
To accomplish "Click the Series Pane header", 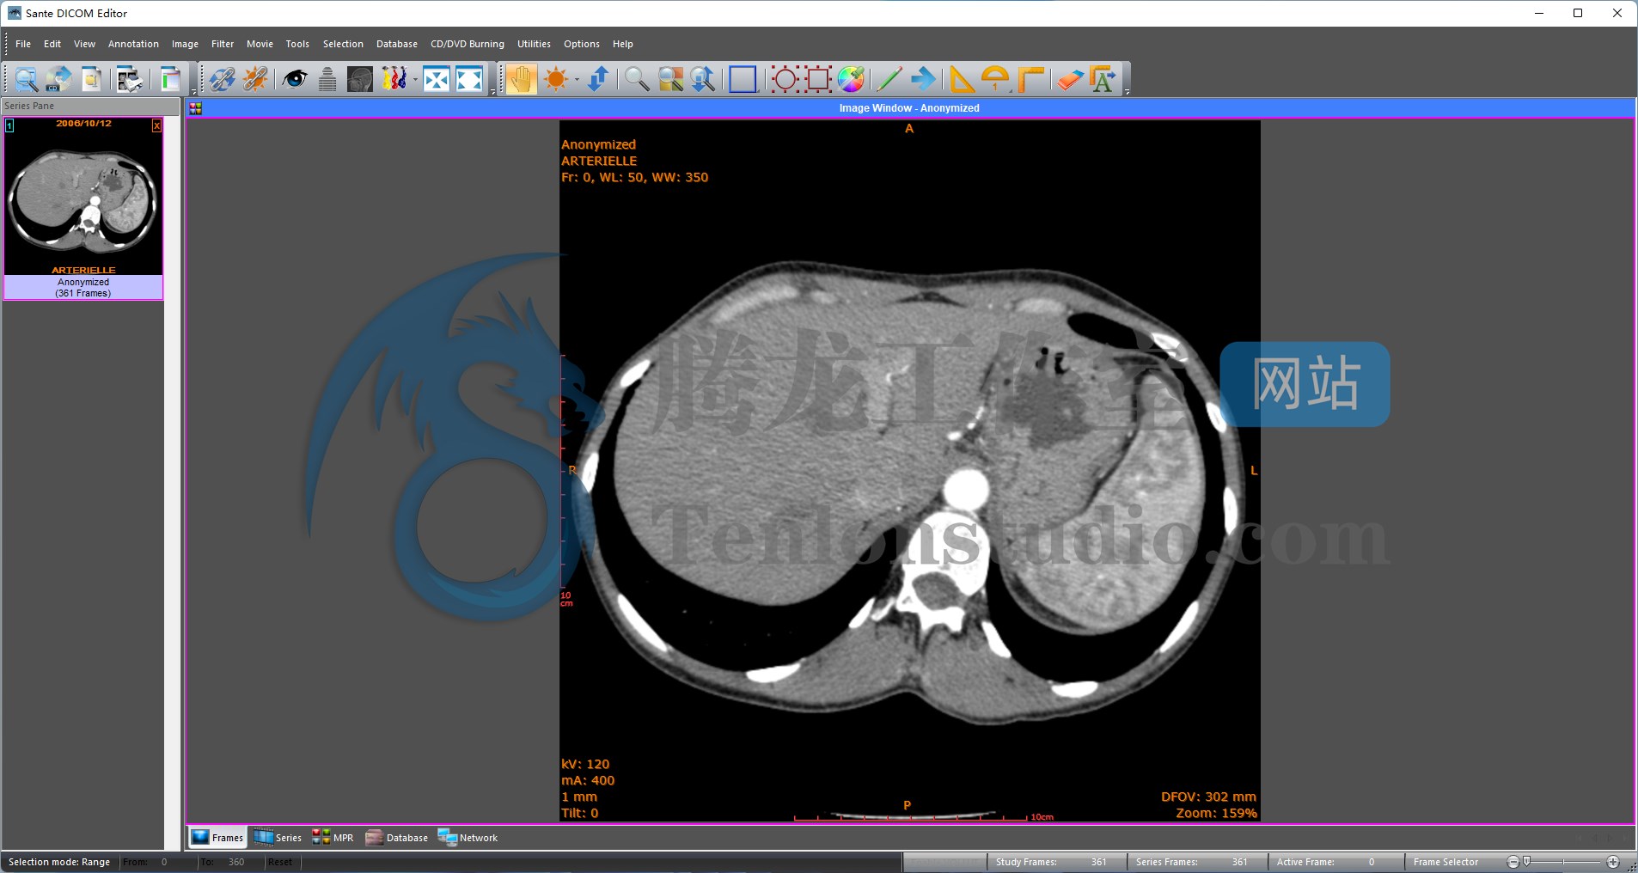I will point(90,106).
